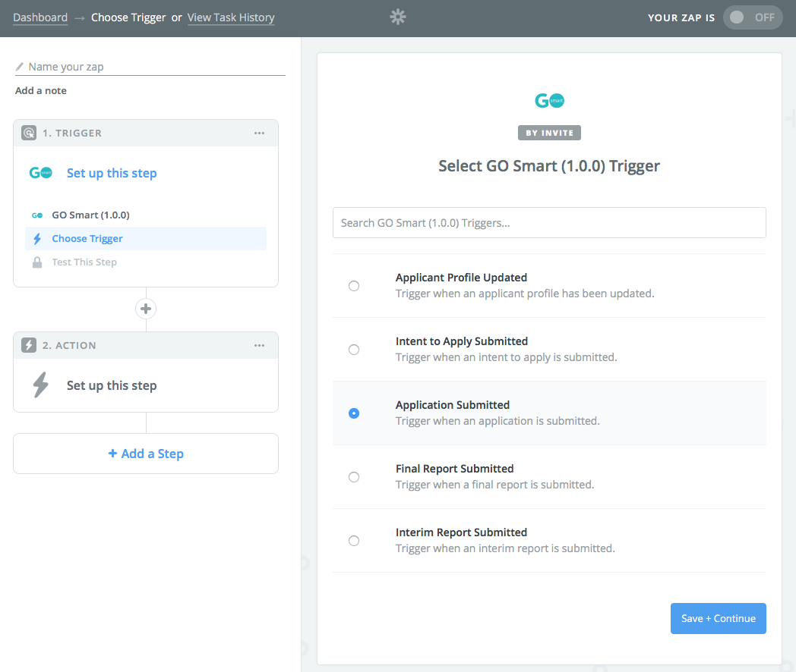
Task: Select GO Smart (1.0.0) sidebar item
Action: [x=146, y=215]
